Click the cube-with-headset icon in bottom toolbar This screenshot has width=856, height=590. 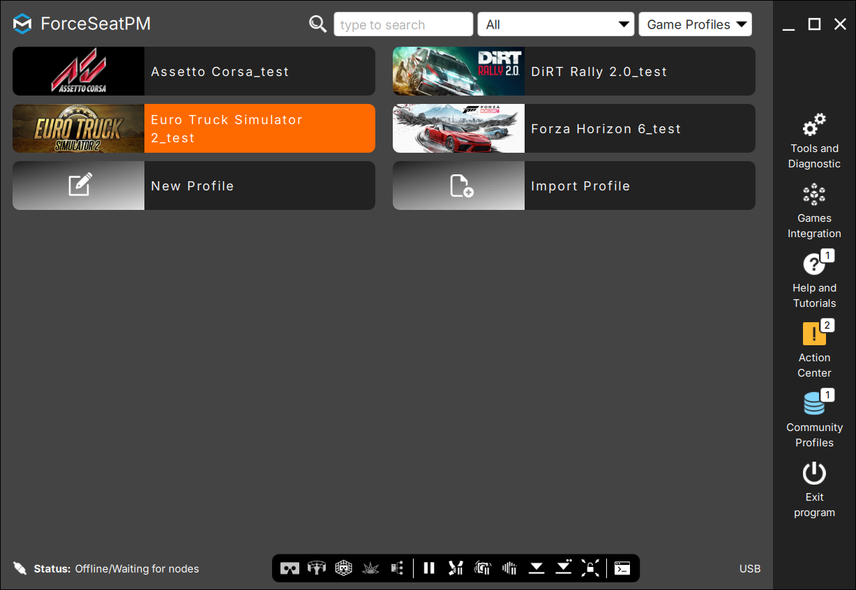pos(343,568)
